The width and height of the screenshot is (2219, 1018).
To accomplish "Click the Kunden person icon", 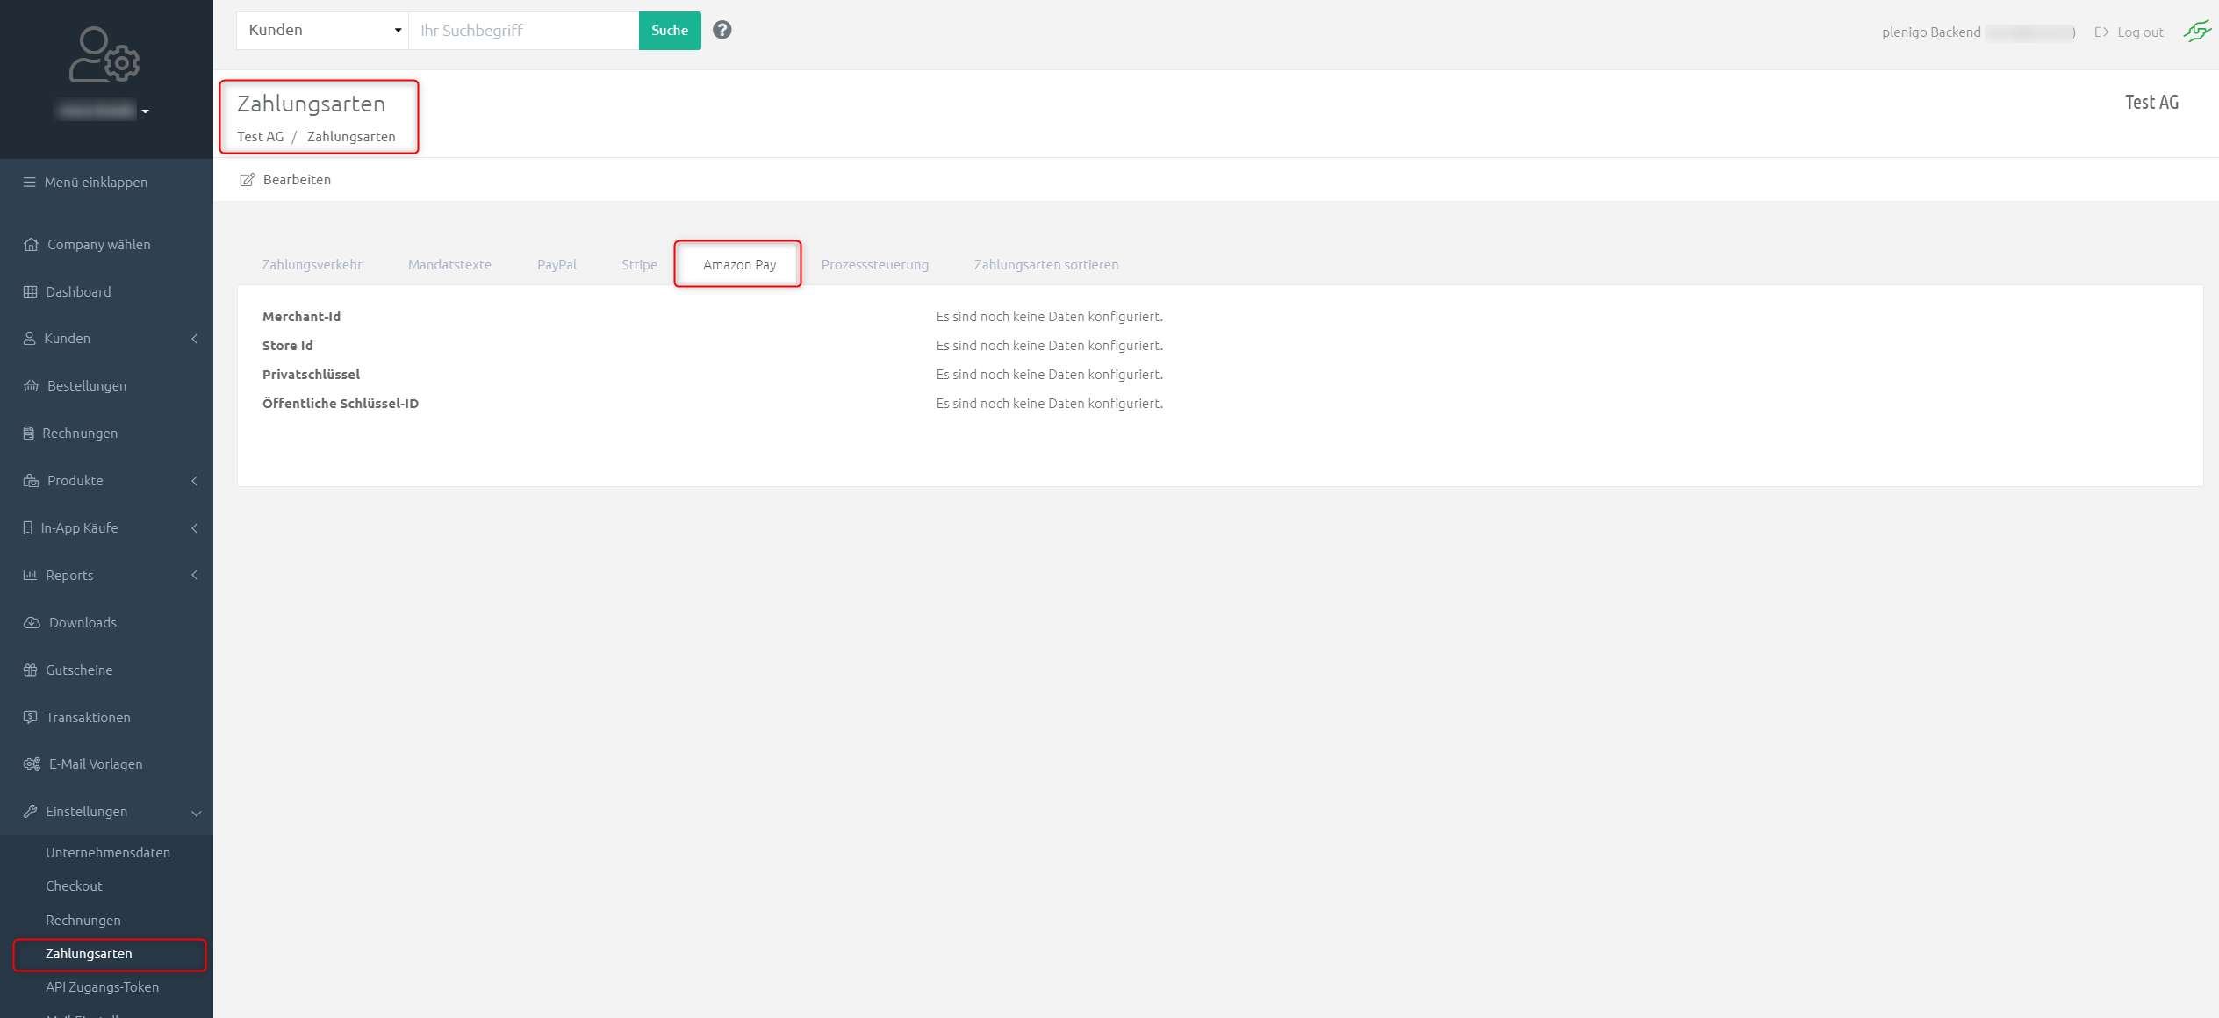I will click(30, 339).
